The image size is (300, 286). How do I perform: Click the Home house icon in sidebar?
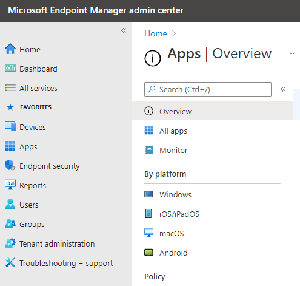[10, 49]
